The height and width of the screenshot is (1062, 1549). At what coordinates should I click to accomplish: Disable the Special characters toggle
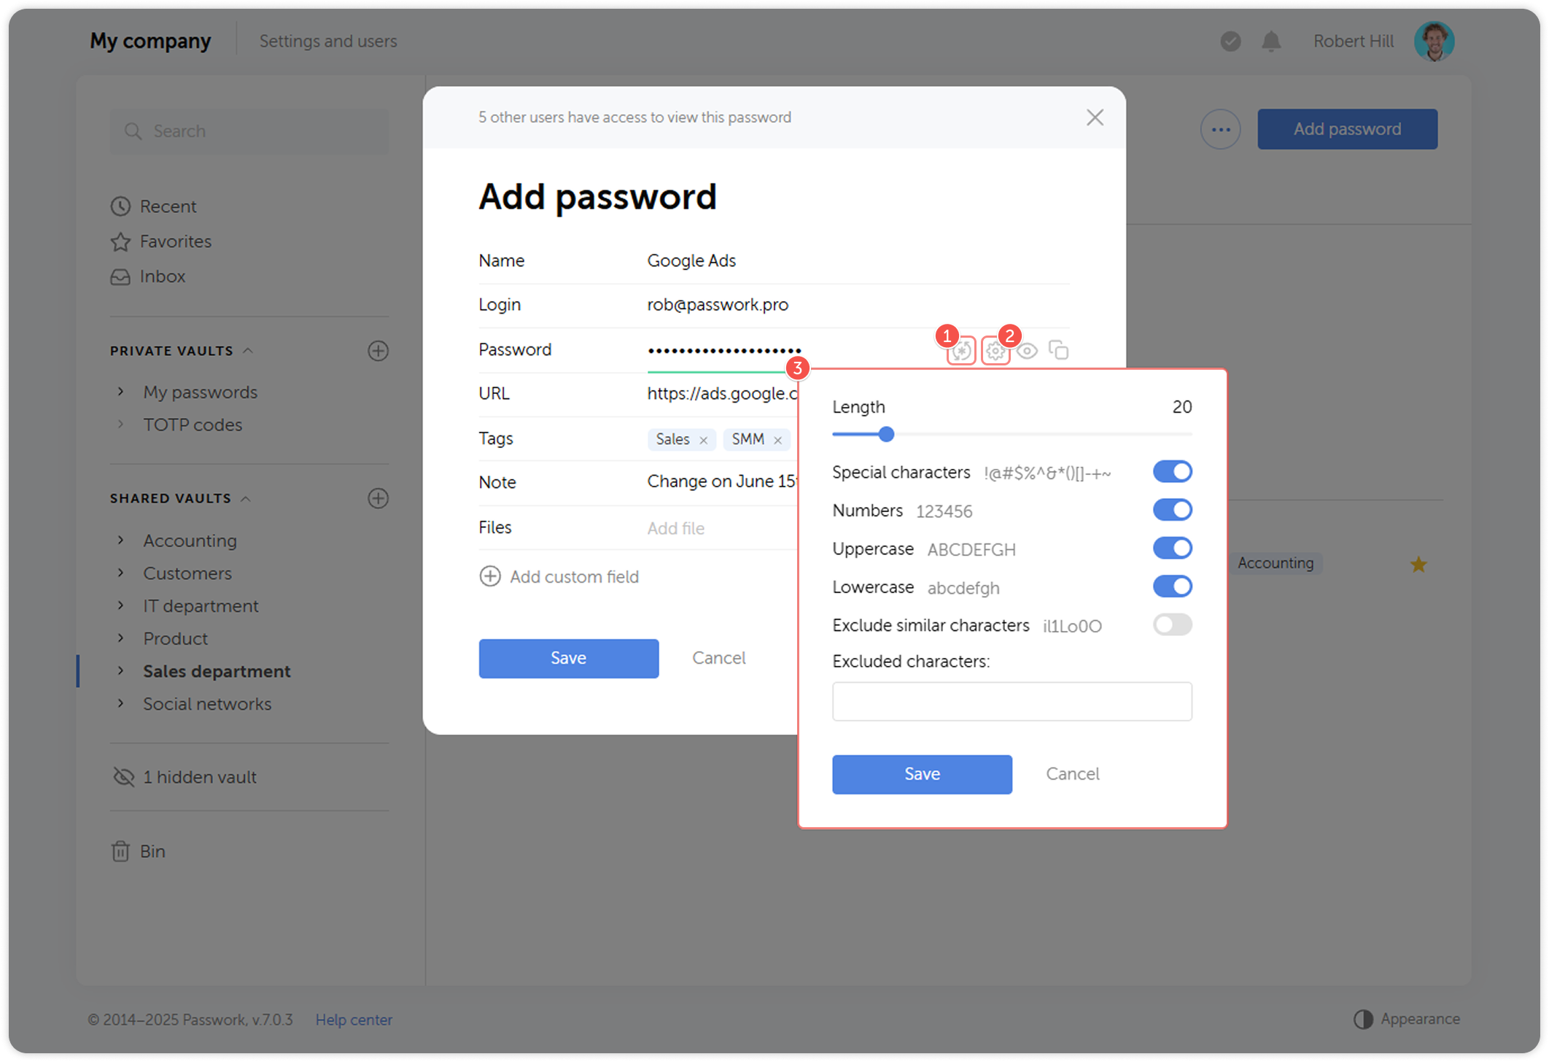[1171, 471]
